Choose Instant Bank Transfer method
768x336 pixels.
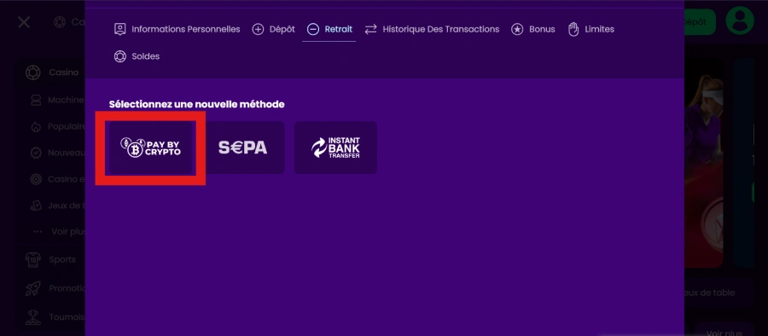click(335, 147)
